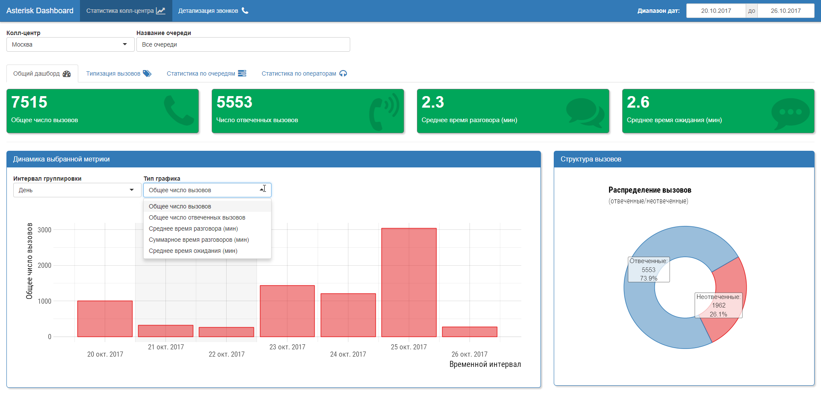Click the list icon beside Статистика по очередям
This screenshot has width=821, height=416.
click(x=242, y=73)
